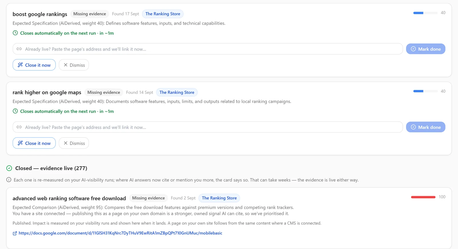Viewport: 458px width, 249px height.
Task: Dismiss the rank higher on google maps item
Action: [74, 143]
